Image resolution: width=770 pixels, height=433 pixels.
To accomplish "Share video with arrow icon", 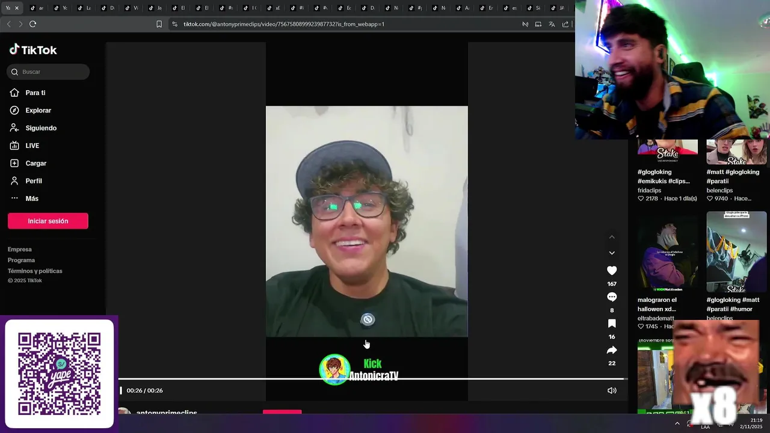I will coord(612,350).
